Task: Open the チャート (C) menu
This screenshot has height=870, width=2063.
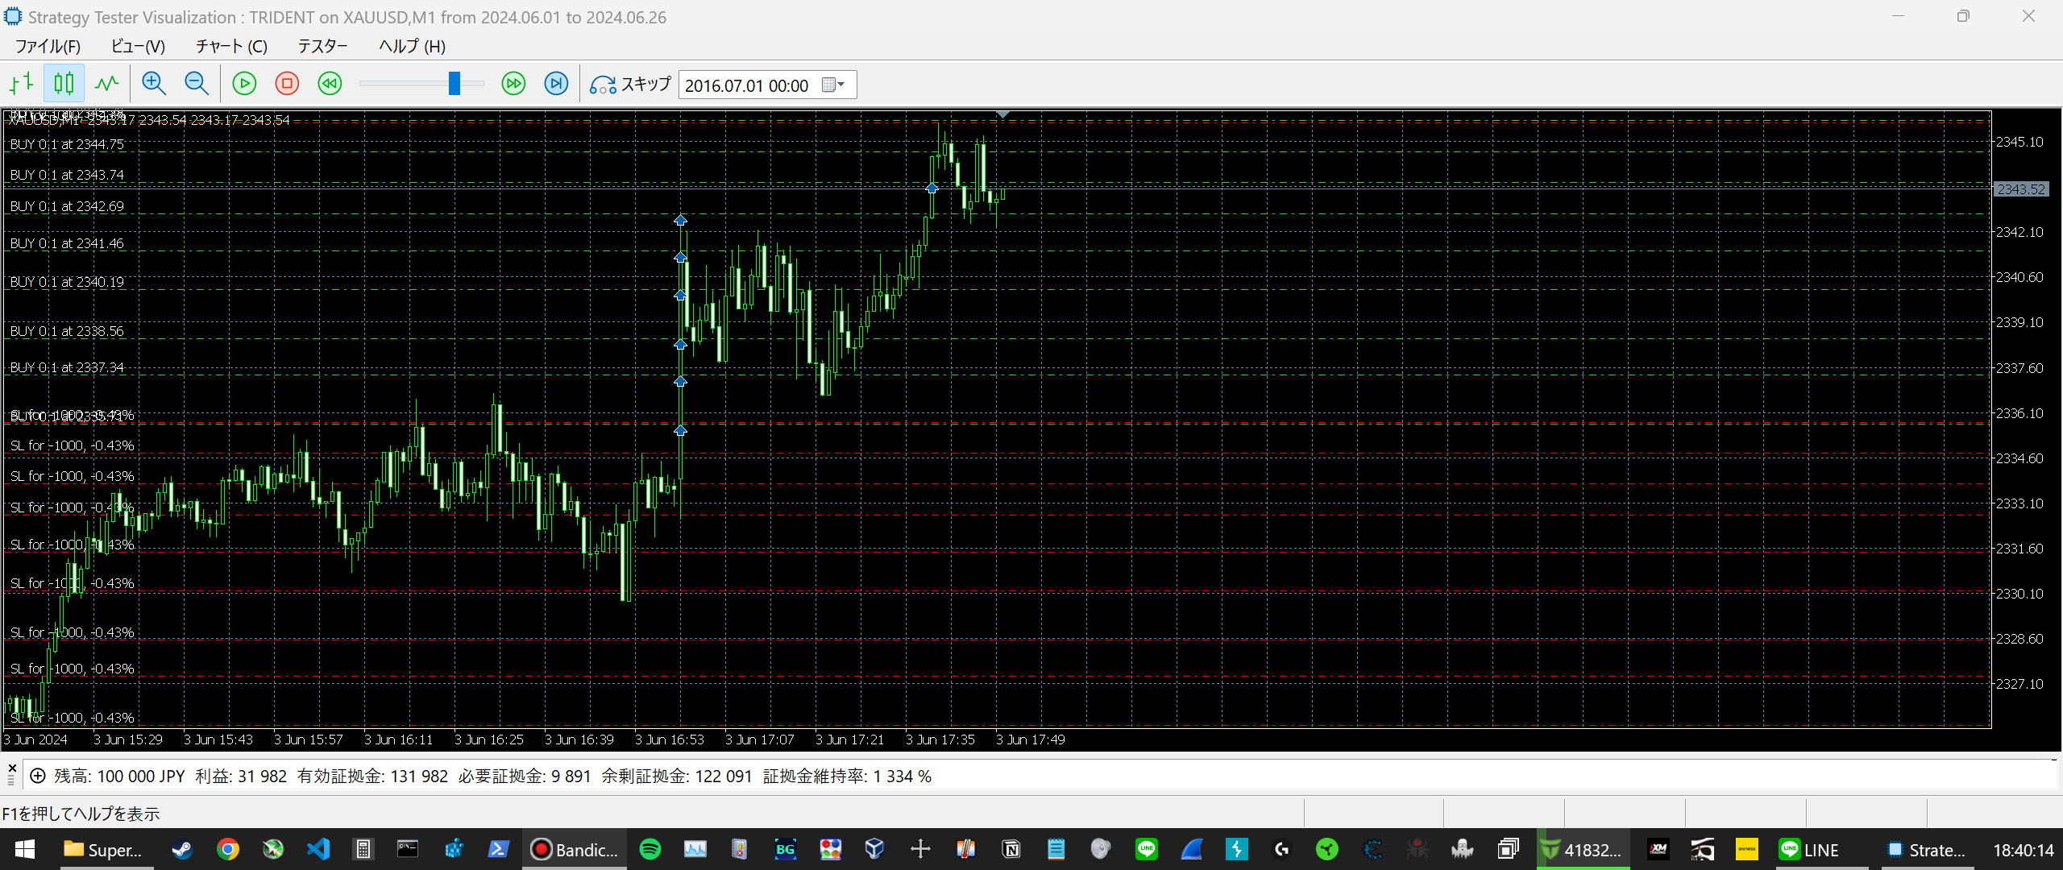Action: (231, 46)
